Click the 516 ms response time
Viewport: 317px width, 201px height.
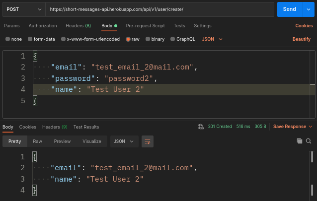(243, 127)
